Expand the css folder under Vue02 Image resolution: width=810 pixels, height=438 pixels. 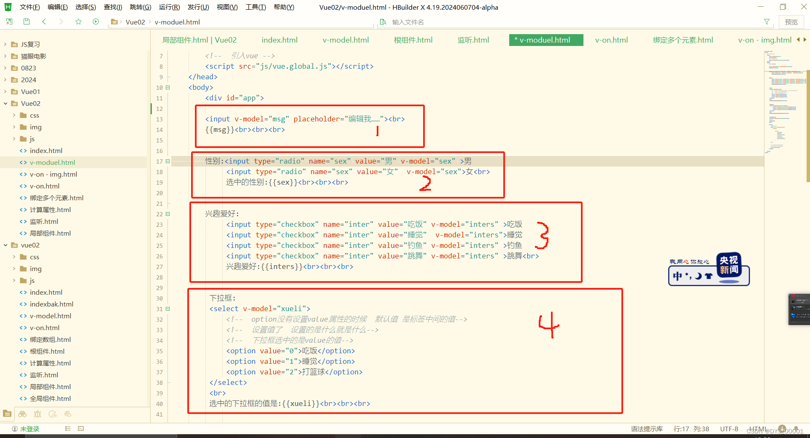click(x=14, y=115)
